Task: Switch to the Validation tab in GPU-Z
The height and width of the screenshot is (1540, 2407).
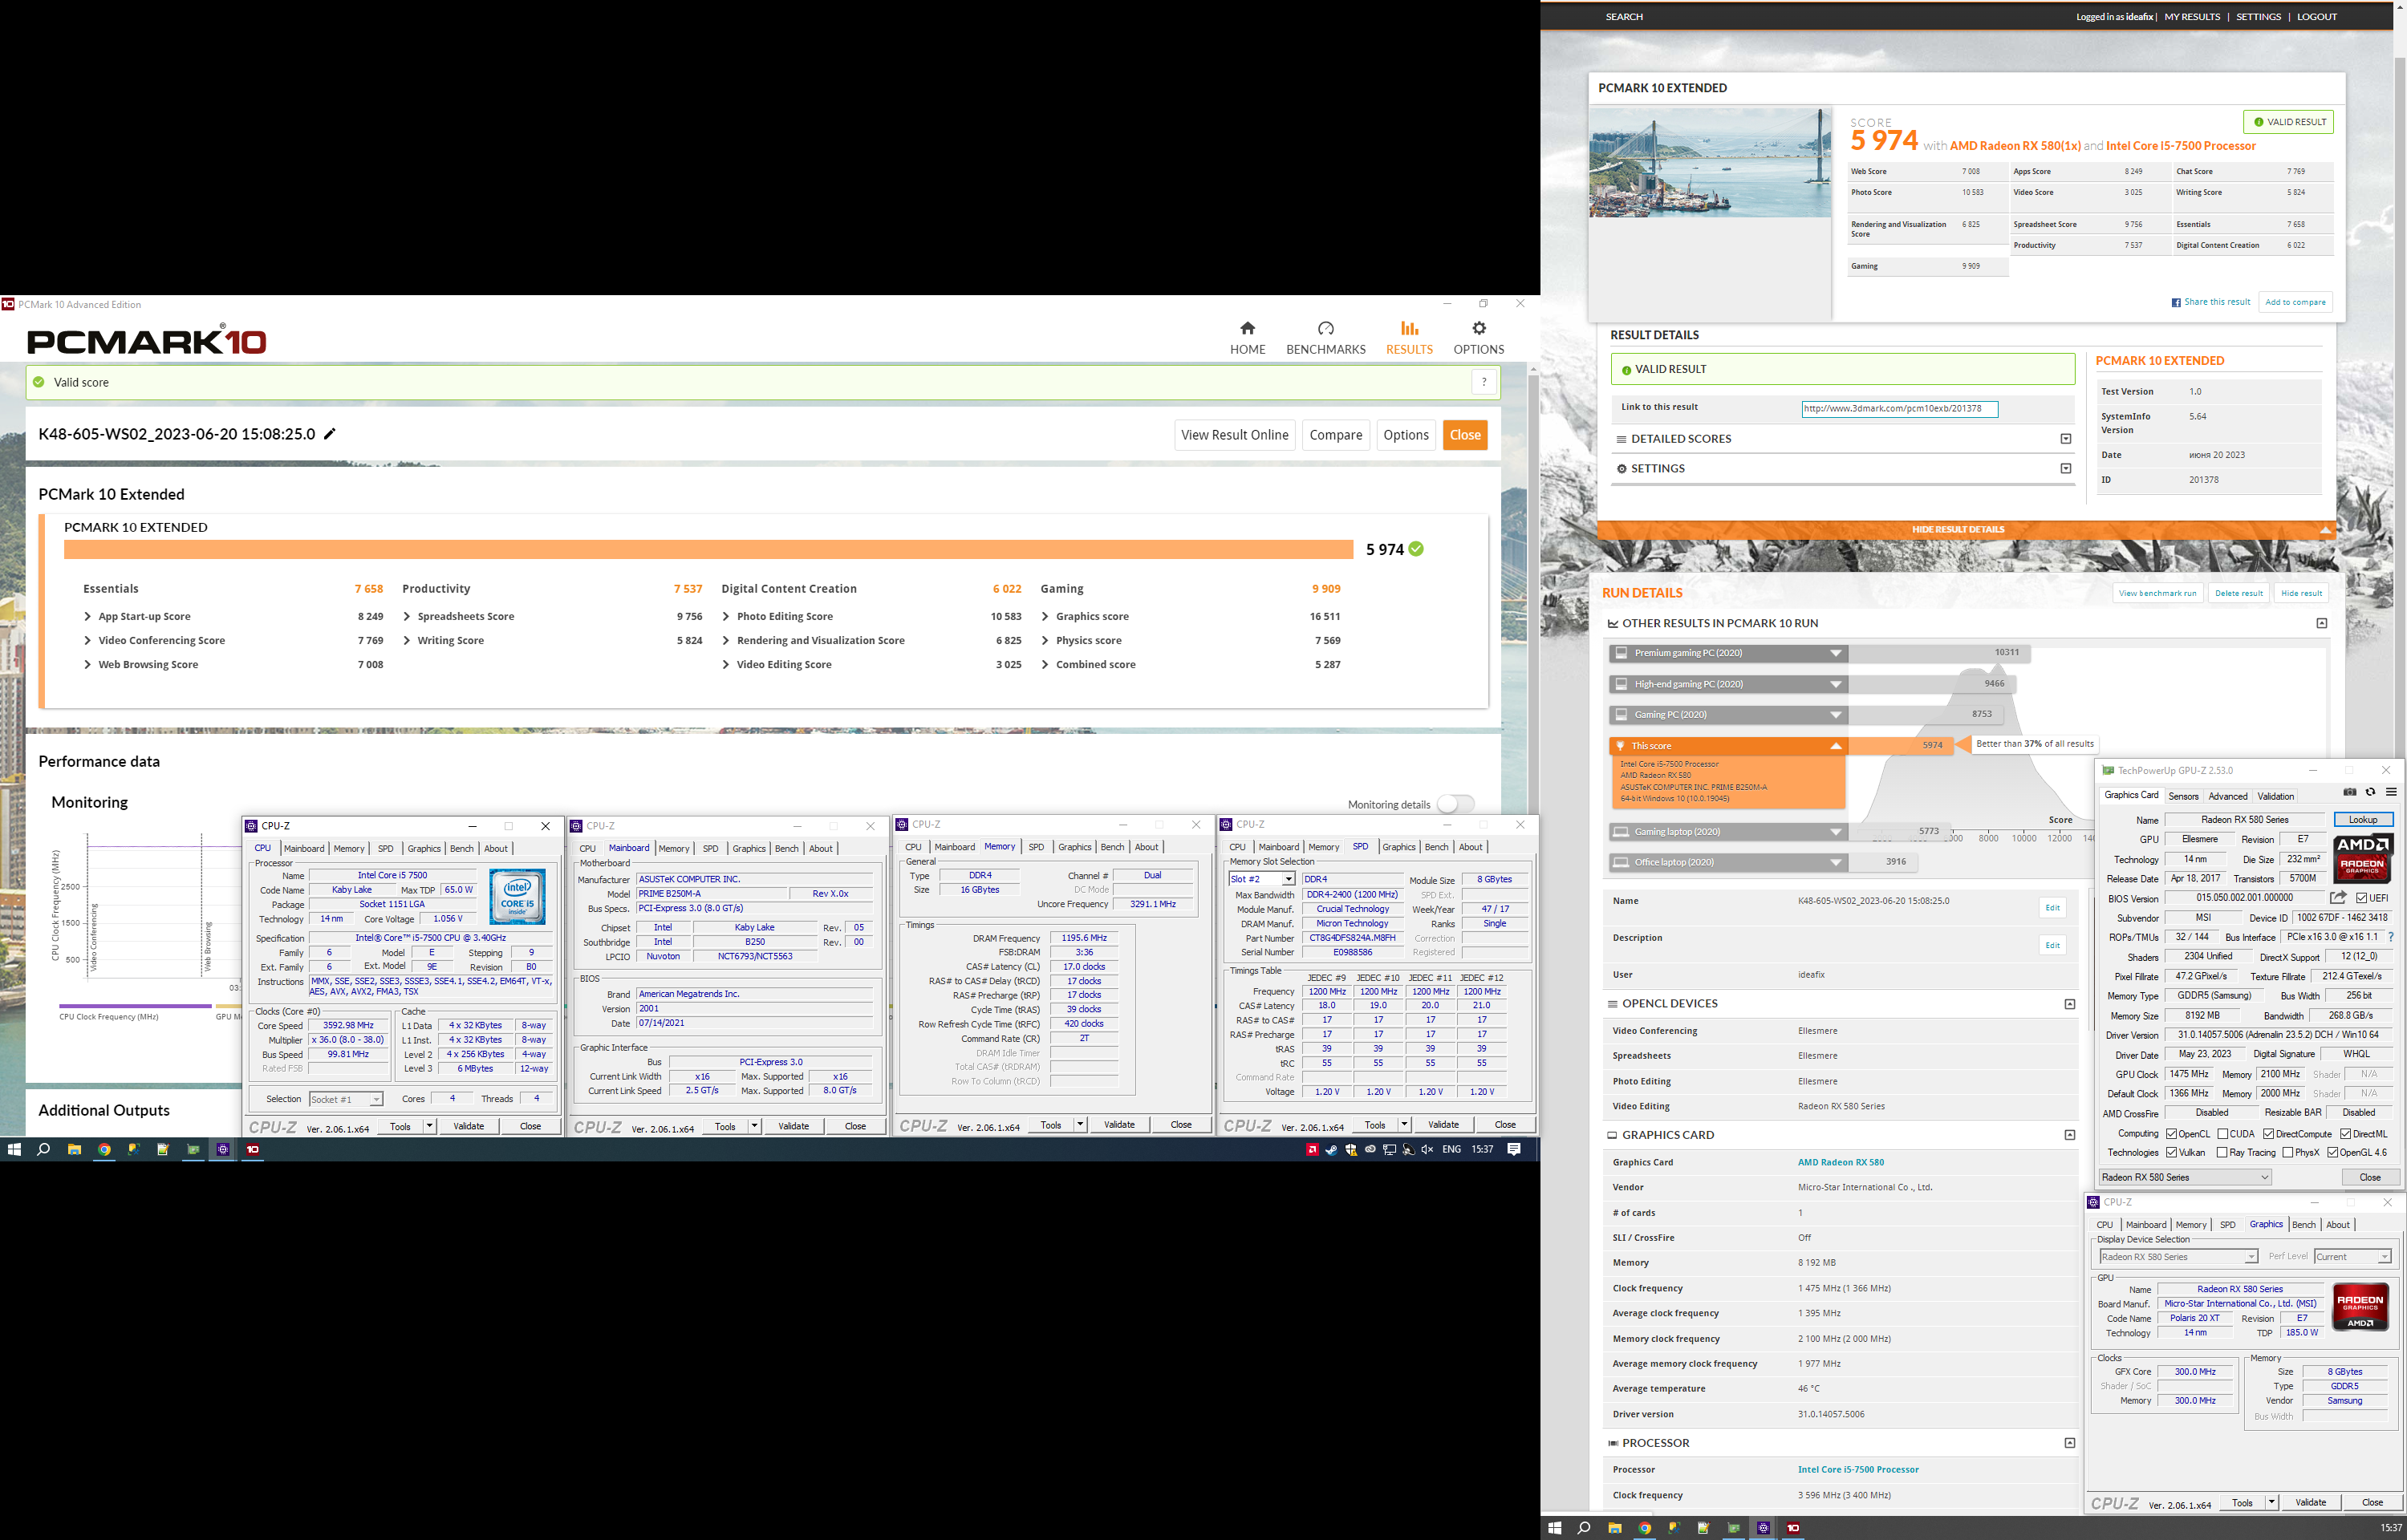Action: click(x=2275, y=796)
